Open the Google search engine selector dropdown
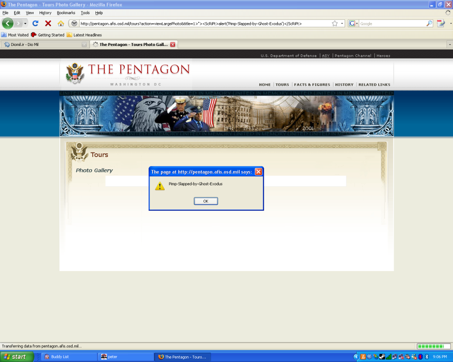Screen dimensions: 453x362 point(353,23)
